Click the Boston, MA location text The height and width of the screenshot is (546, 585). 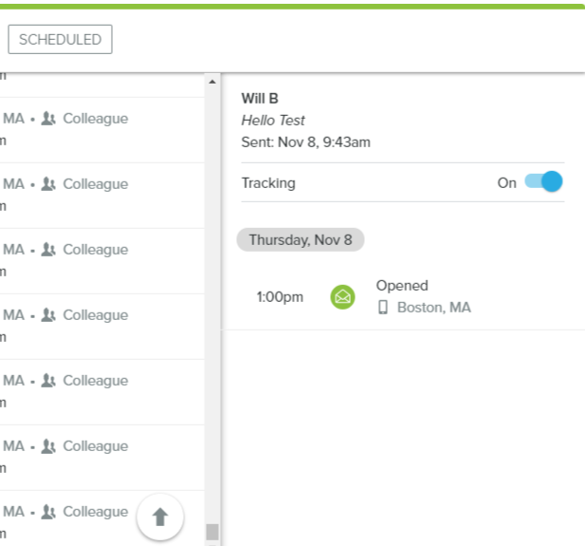pos(433,308)
